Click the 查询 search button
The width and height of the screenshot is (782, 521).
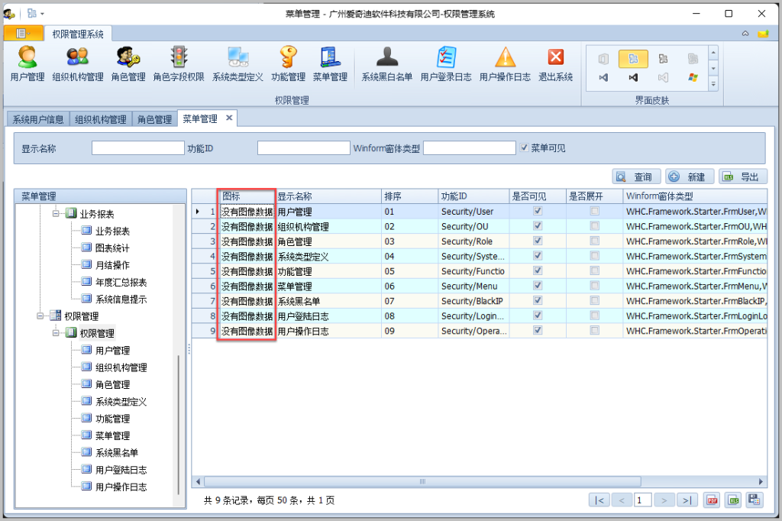pos(638,176)
